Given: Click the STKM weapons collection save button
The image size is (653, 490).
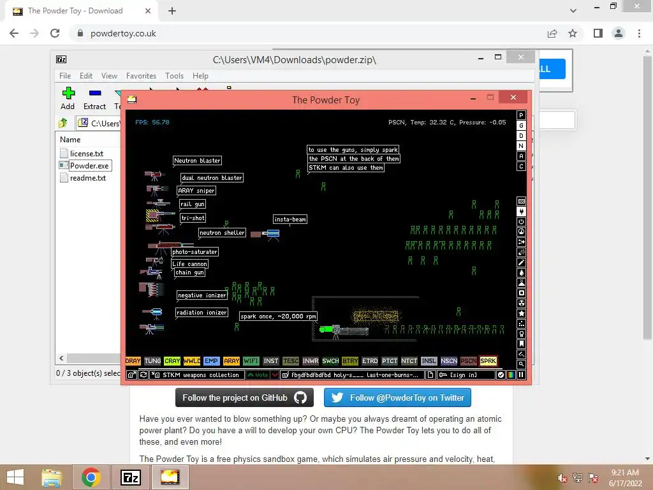Looking at the screenshot, I should pyautogui.click(x=196, y=375).
